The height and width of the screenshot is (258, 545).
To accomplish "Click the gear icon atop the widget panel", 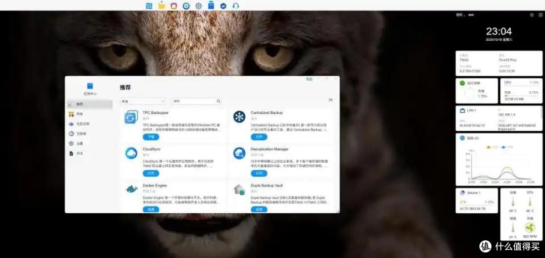I will [x=531, y=15].
